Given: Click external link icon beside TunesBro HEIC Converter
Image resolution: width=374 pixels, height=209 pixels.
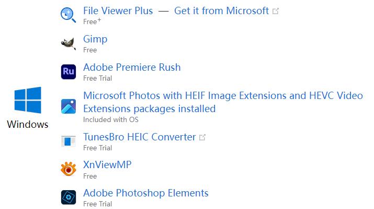Looking at the screenshot, I should (x=202, y=137).
